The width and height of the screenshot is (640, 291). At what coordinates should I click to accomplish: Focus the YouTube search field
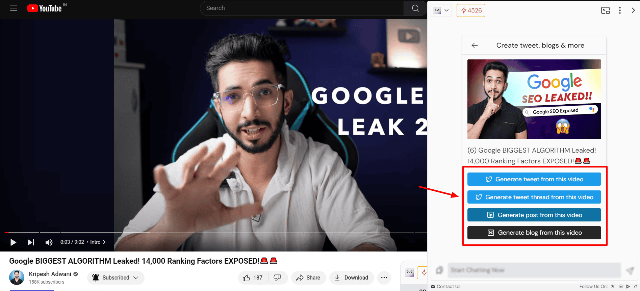tap(302, 8)
